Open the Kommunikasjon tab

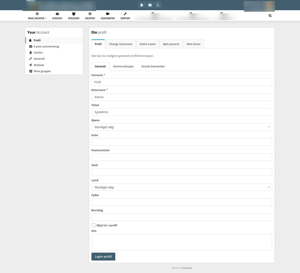[124, 66]
